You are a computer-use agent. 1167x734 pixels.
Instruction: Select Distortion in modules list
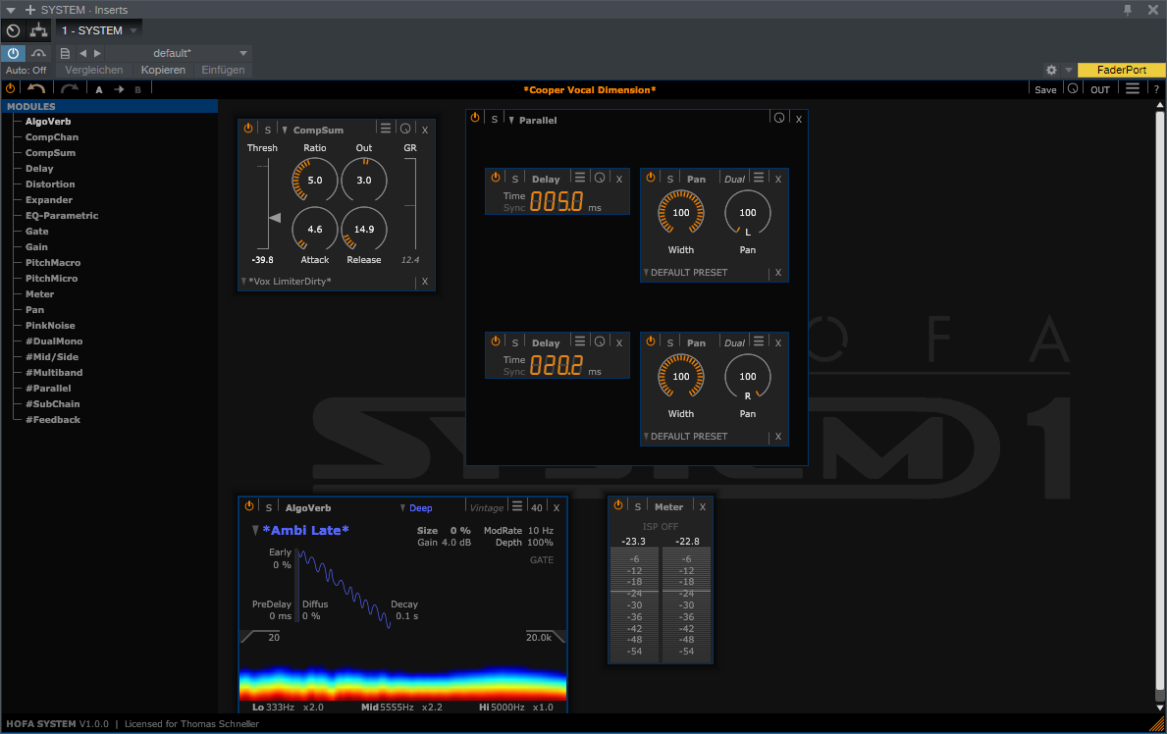(50, 183)
